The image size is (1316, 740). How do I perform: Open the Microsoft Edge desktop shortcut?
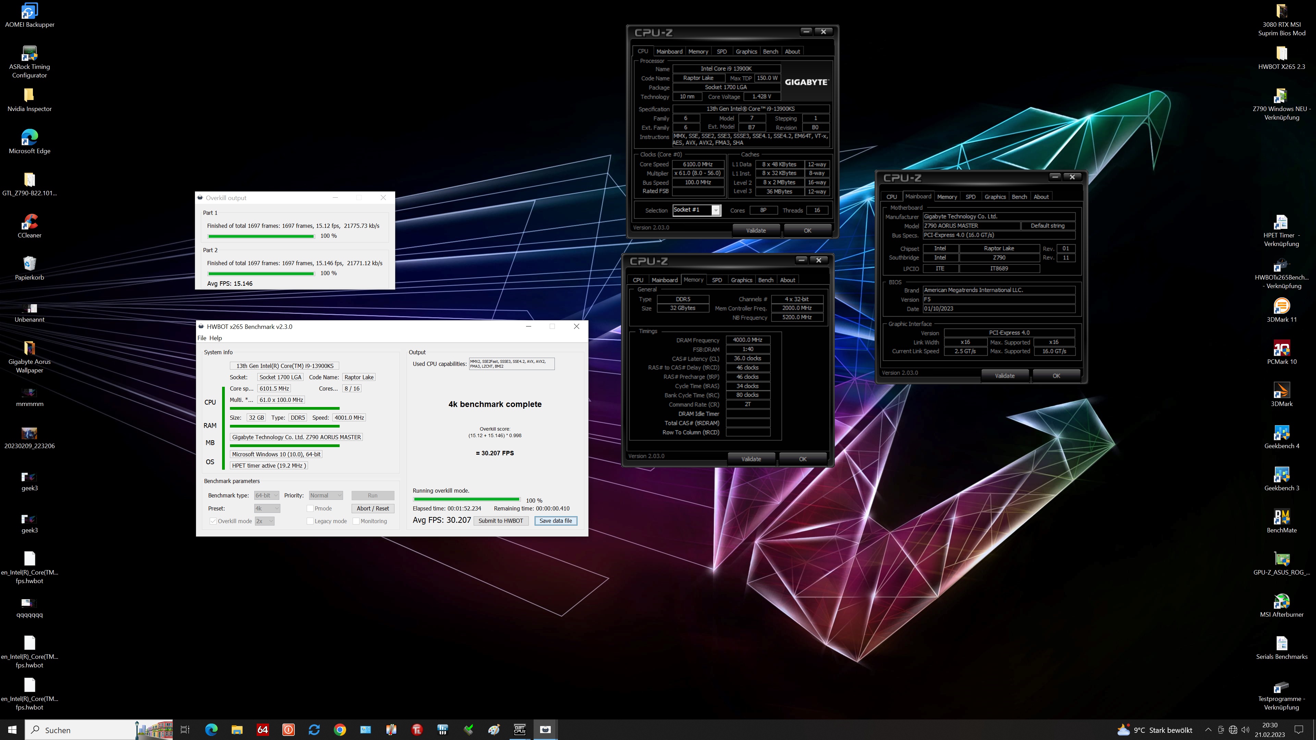click(x=29, y=141)
